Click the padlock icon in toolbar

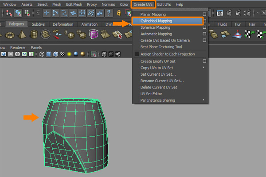click(x=119, y=14)
